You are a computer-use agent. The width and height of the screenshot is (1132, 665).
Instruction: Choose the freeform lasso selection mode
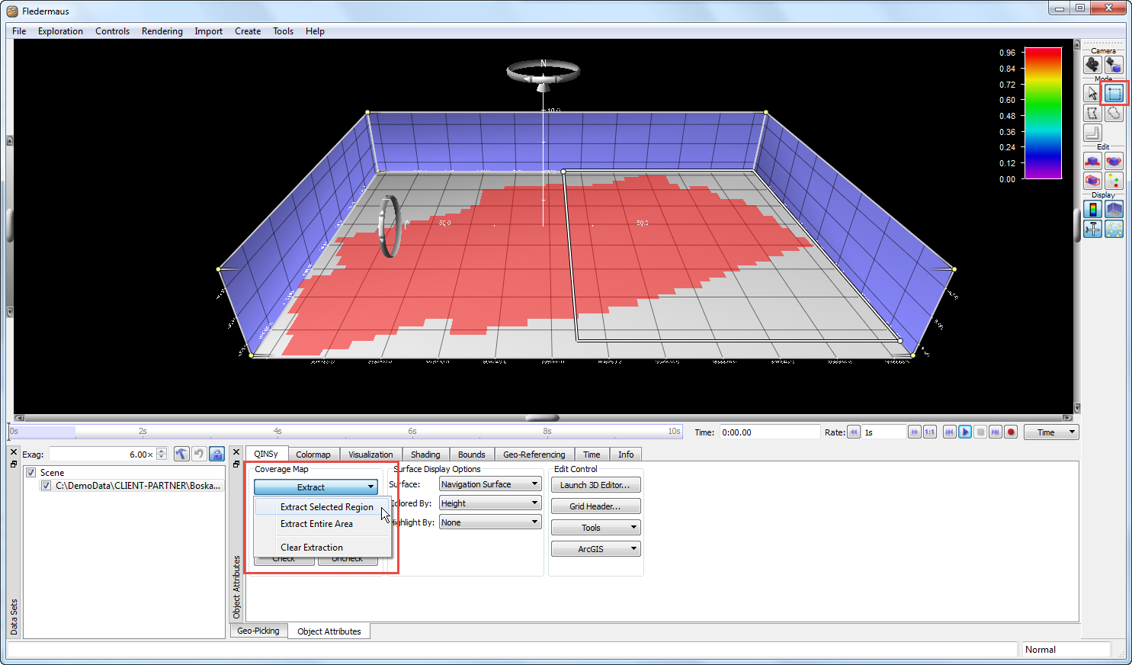pyautogui.click(x=1114, y=113)
